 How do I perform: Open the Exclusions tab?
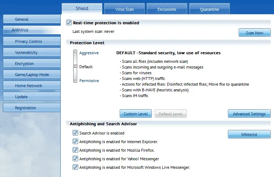(x=167, y=9)
